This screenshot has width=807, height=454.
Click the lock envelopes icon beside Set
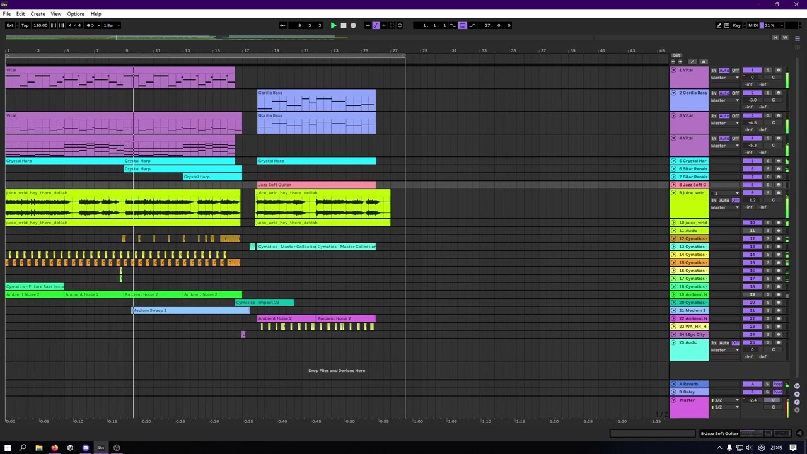pos(704,62)
